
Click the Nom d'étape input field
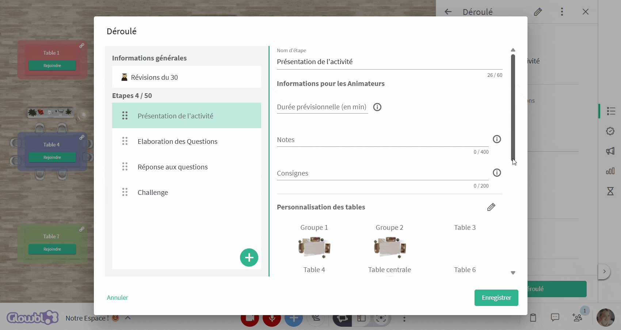389,62
